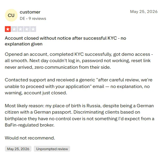Open the customer reviewer profile name

[x=30, y=12]
